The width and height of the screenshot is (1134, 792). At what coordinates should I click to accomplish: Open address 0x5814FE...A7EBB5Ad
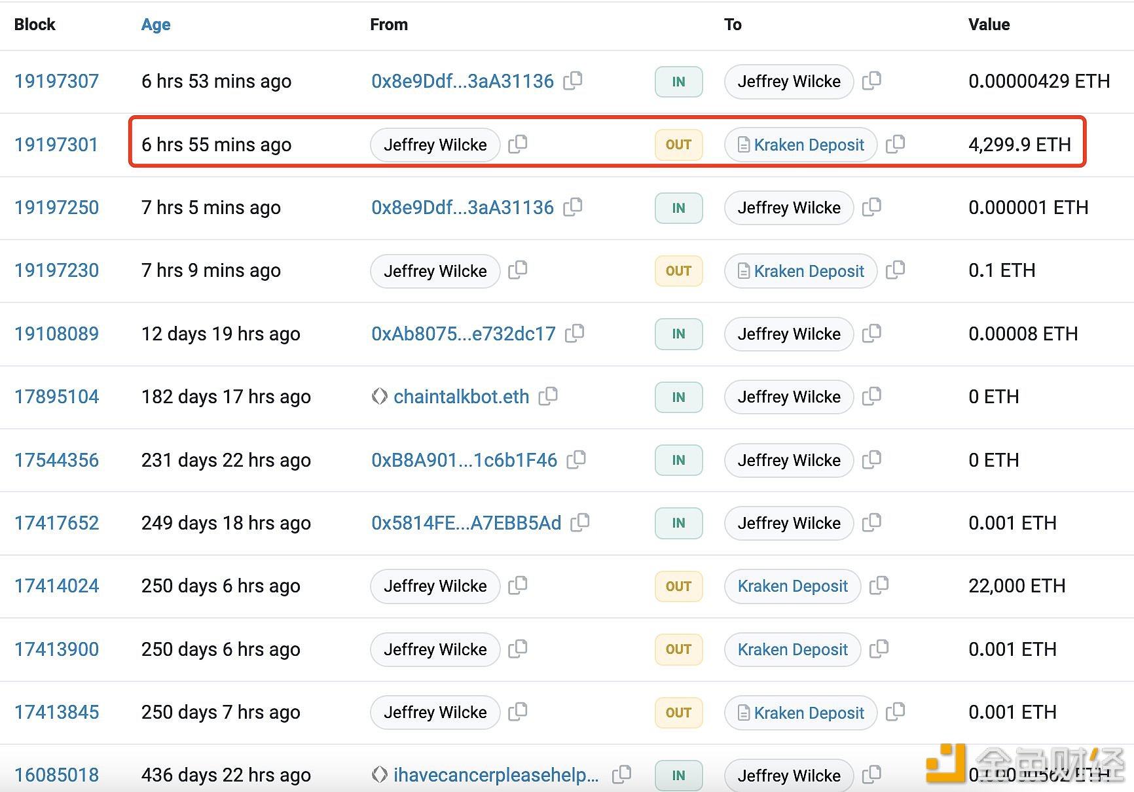point(466,523)
